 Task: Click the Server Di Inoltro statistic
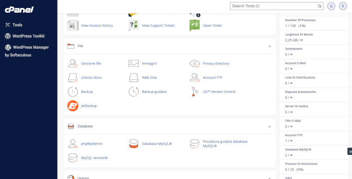[x=314, y=109]
